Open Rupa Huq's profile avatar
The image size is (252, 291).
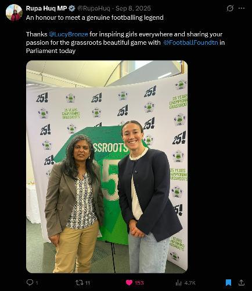tap(14, 12)
